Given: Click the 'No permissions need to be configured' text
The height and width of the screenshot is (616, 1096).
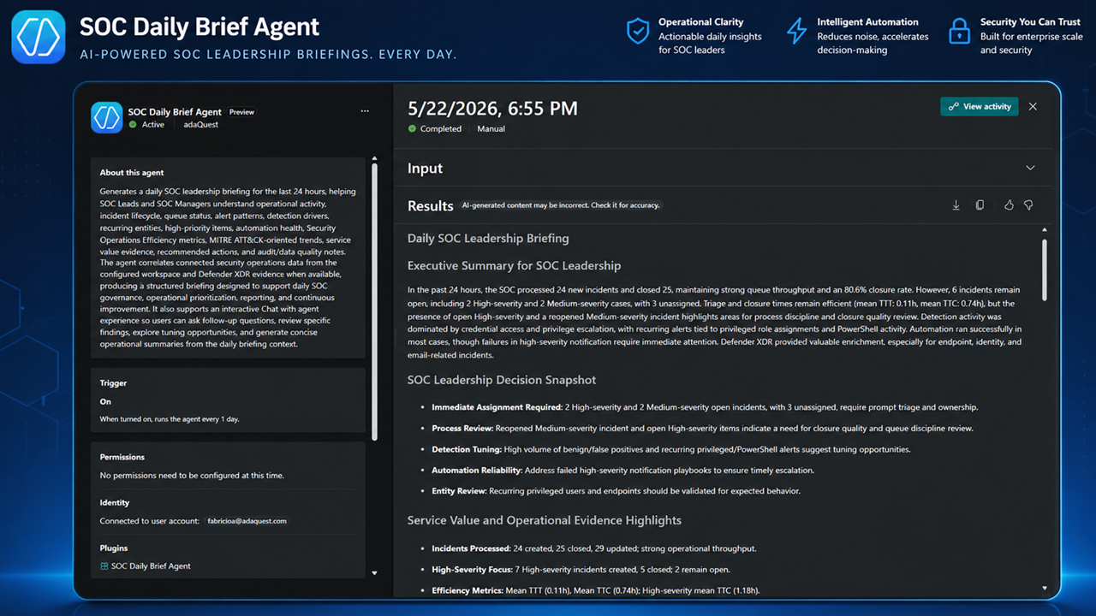Looking at the screenshot, I should [x=192, y=476].
